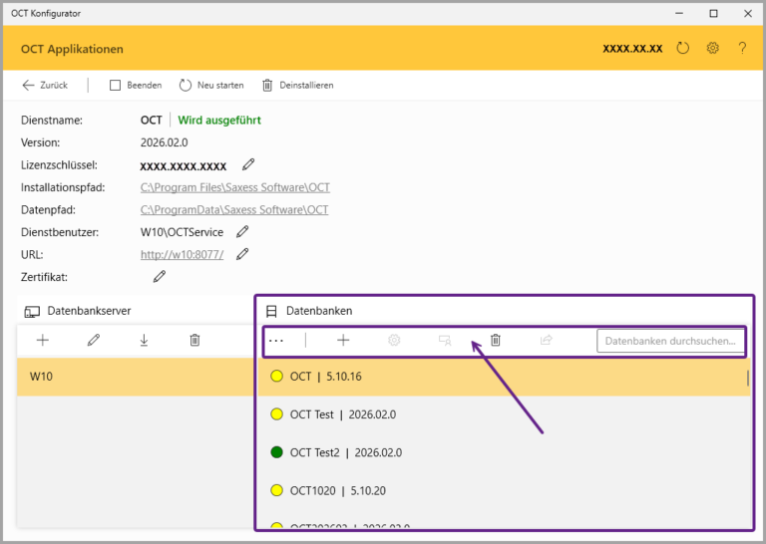Delete the selected Datenbankserver

[194, 340]
